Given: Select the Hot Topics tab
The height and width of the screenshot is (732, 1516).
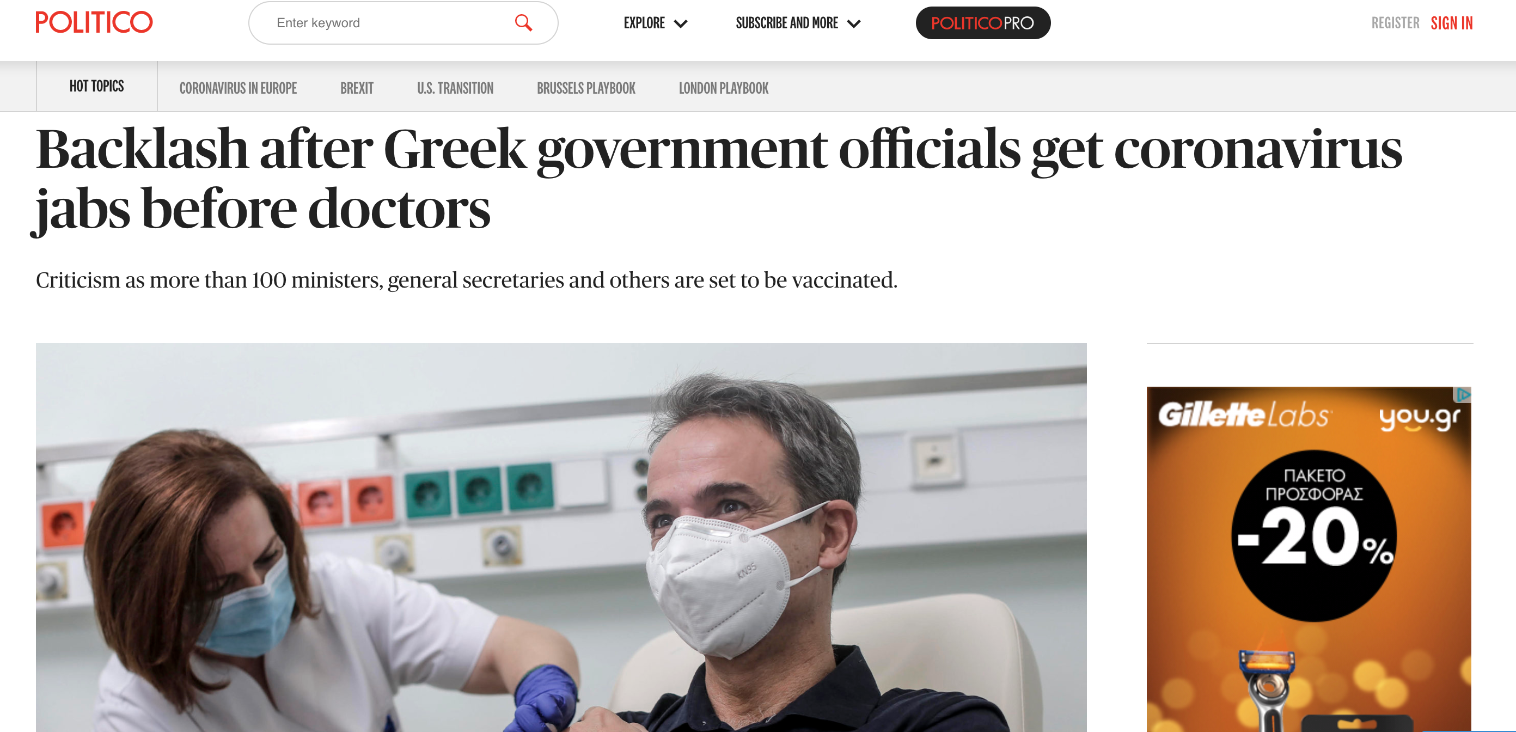Looking at the screenshot, I should click(x=96, y=87).
